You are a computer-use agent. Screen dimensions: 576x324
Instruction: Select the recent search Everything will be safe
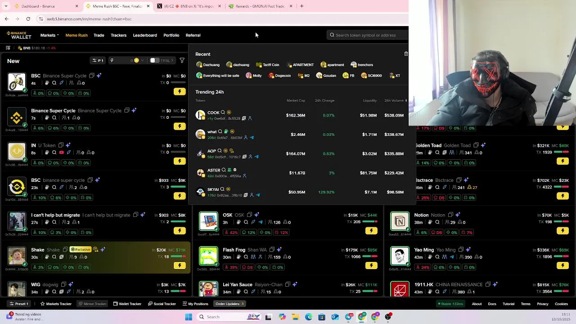(218, 76)
